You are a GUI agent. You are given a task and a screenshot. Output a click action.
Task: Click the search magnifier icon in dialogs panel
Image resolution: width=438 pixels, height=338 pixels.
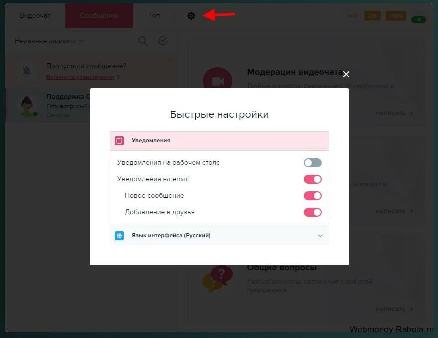[143, 41]
